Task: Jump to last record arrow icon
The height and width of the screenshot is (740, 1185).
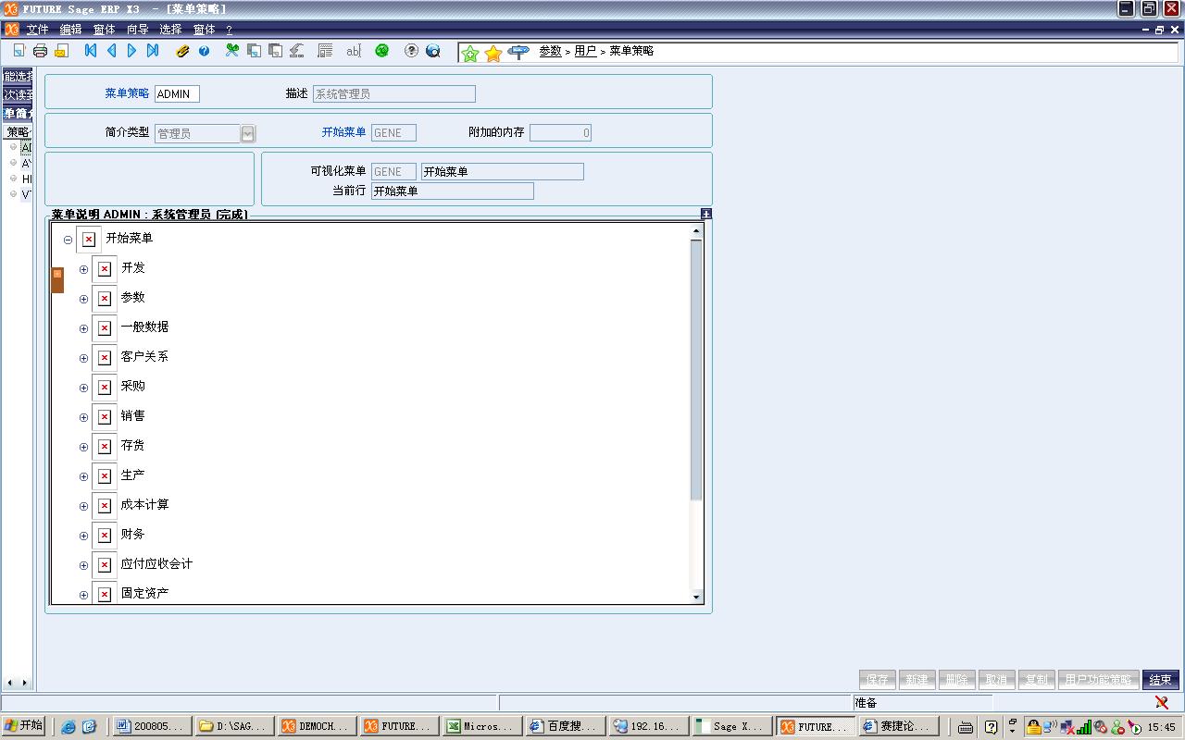Action: coord(153,51)
